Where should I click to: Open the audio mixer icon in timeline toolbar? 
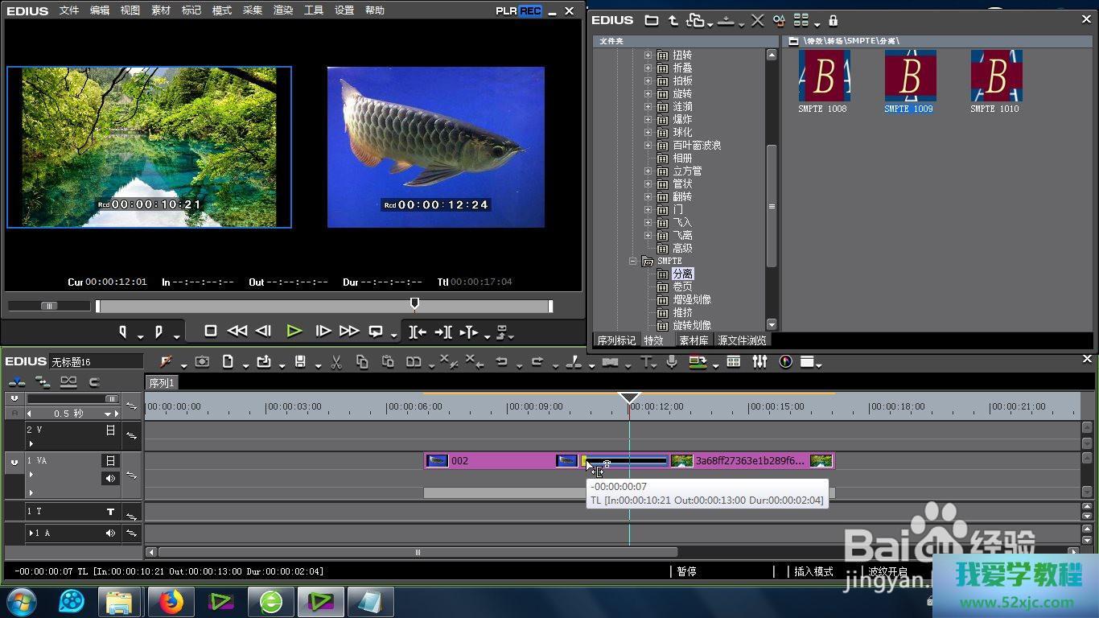tap(759, 362)
